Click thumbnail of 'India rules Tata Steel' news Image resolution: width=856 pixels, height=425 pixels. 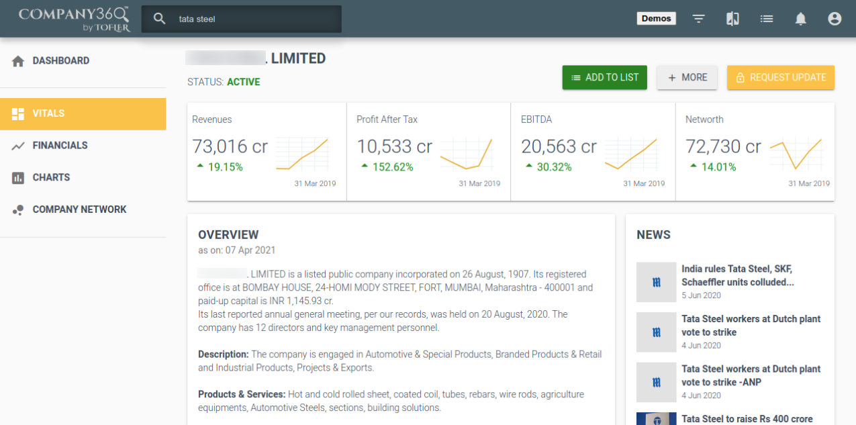click(656, 282)
